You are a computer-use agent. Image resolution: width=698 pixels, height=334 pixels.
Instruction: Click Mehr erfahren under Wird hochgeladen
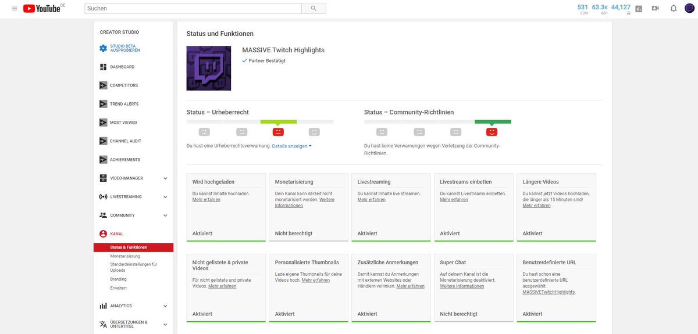pyautogui.click(x=206, y=200)
